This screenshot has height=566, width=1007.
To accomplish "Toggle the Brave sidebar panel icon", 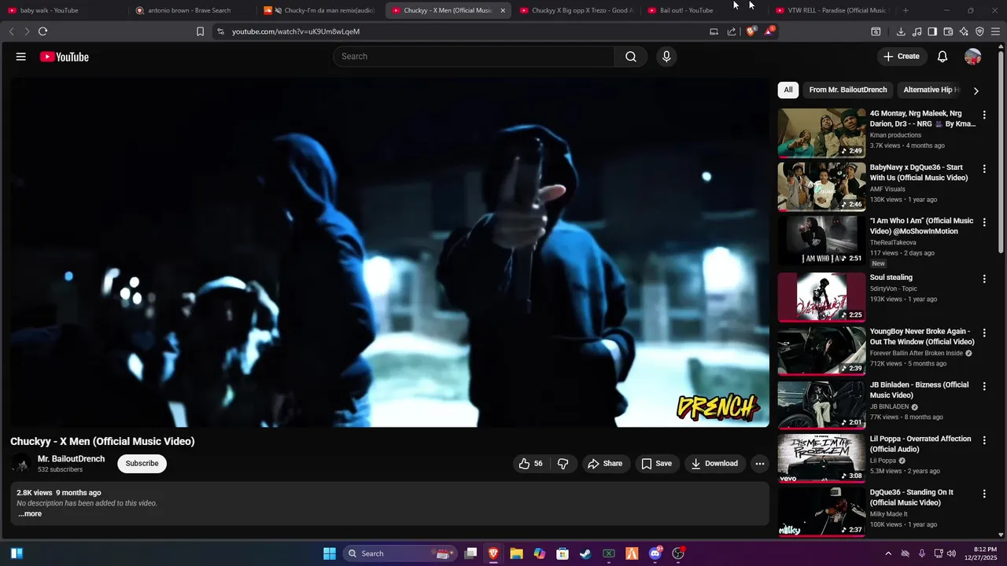I will point(932,31).
